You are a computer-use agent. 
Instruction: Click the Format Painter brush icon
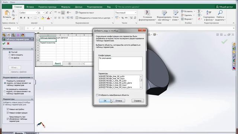(x=13, y=19)
